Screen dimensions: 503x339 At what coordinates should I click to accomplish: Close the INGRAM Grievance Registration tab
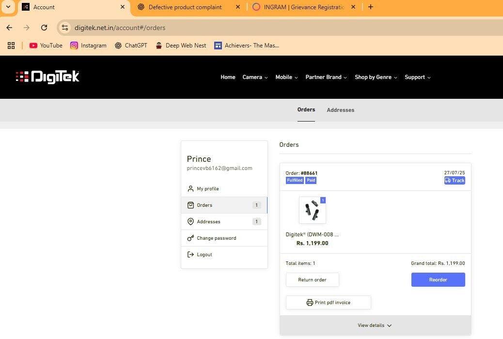coord(353,7)
